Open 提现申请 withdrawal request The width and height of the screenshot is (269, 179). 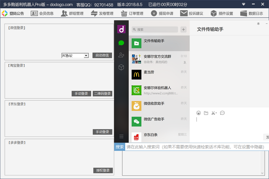click(x=162, y=14)
